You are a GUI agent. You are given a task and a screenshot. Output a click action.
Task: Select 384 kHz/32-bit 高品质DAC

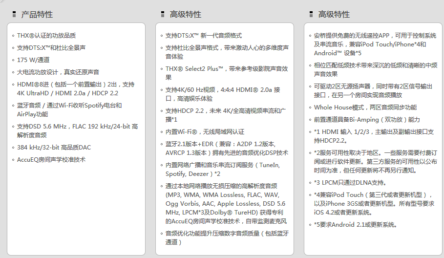(x=54, y=147)
